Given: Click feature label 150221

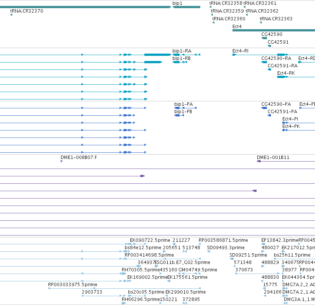Looking at the screenshot, I should point(168,299).
